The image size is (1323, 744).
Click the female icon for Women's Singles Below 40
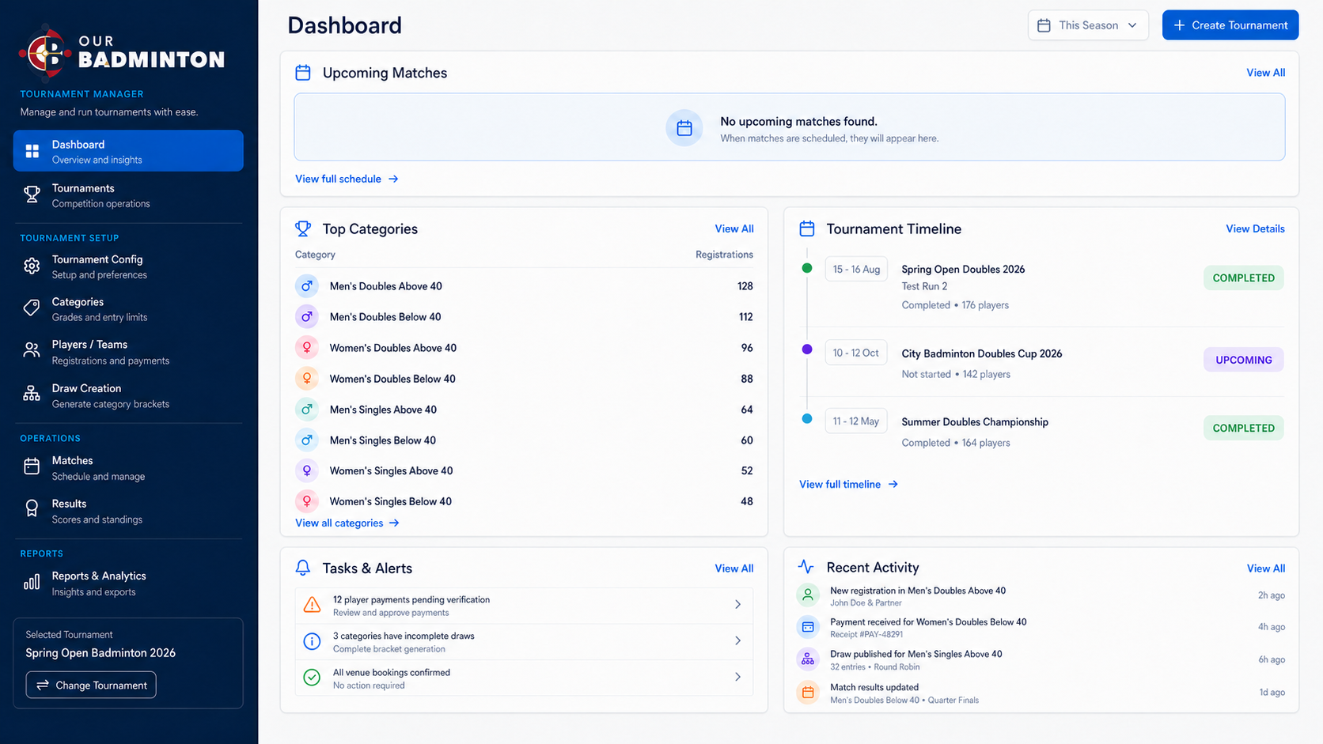(x=307, y=501)
